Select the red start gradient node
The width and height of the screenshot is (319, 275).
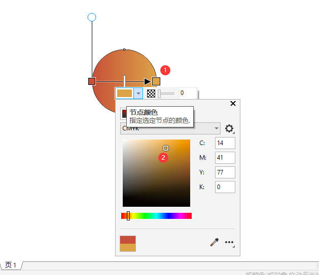click(92, 81)
